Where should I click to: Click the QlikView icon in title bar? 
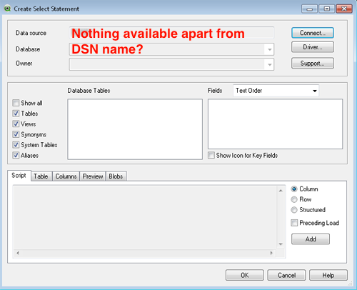7,9
